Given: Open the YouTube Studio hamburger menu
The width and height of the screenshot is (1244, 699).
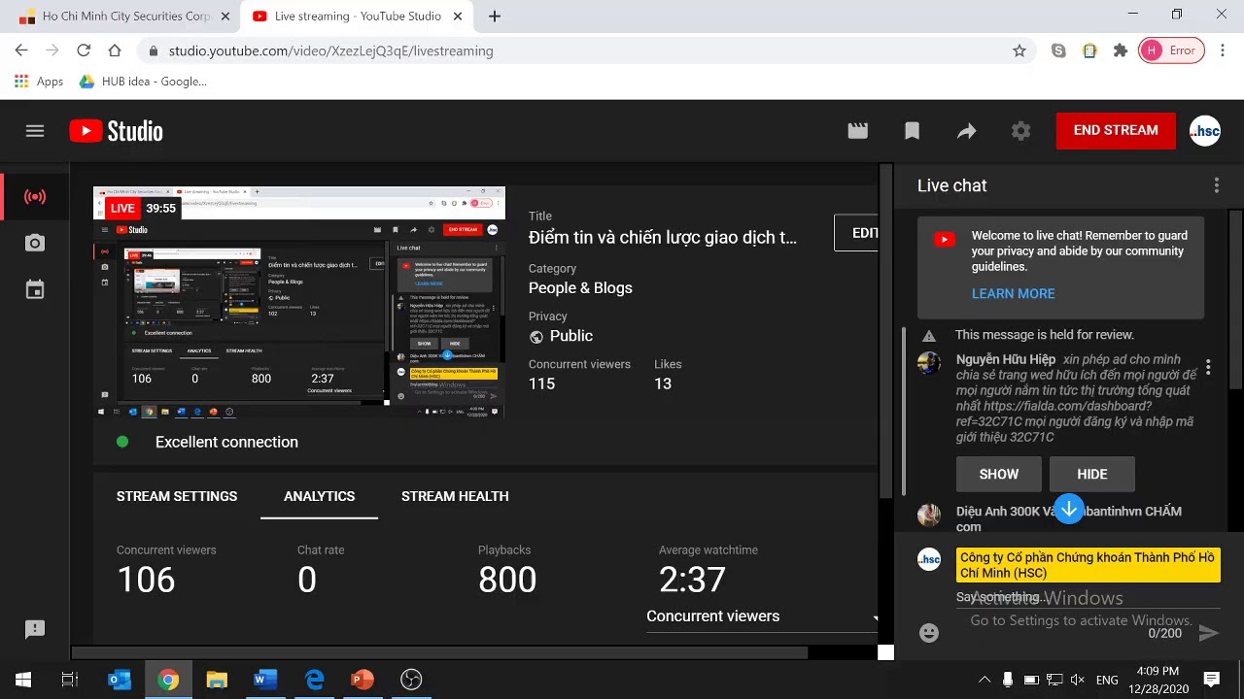Looking at the screenshot, I should coord(35,131).
